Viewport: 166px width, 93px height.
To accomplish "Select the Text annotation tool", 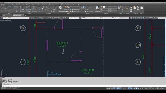I will [43, 8].
